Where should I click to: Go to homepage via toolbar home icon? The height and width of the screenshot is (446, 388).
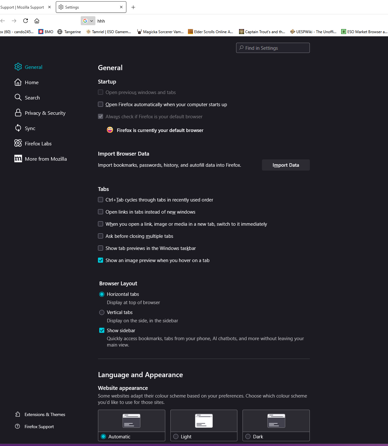point(37,21)
